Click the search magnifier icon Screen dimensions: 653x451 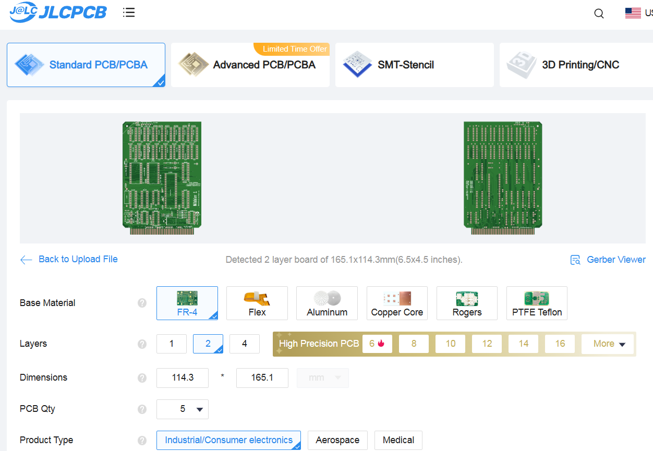(x=599, y=14)
